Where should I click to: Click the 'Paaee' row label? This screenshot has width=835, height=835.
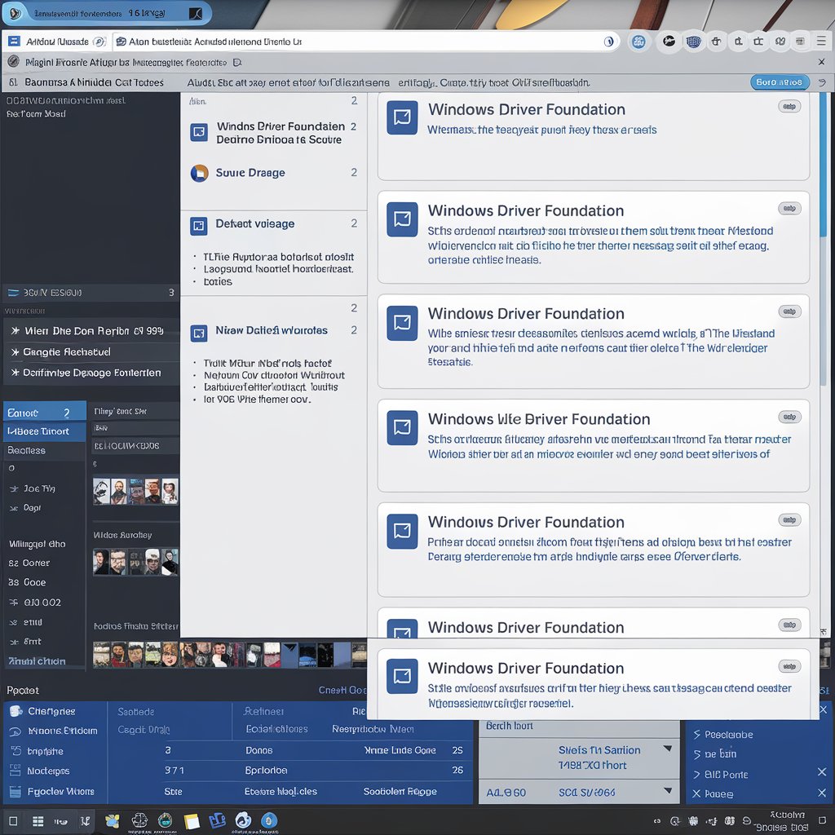(719, 794)
